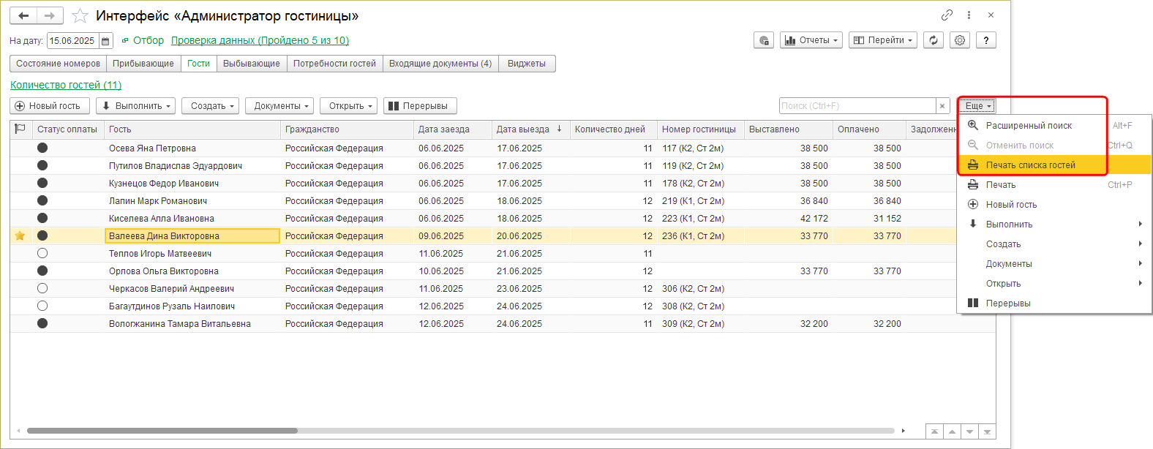Image resolution: width=1153 pixels, height=449 pixels.
Task: Clear search with the X button
Action: (x=942, y=106)
